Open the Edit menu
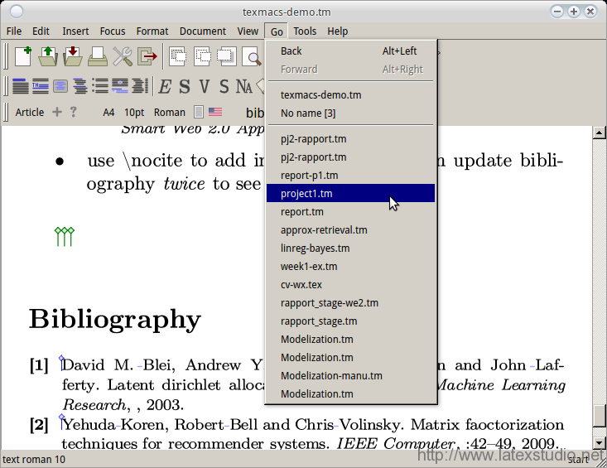 coord(41,31)
